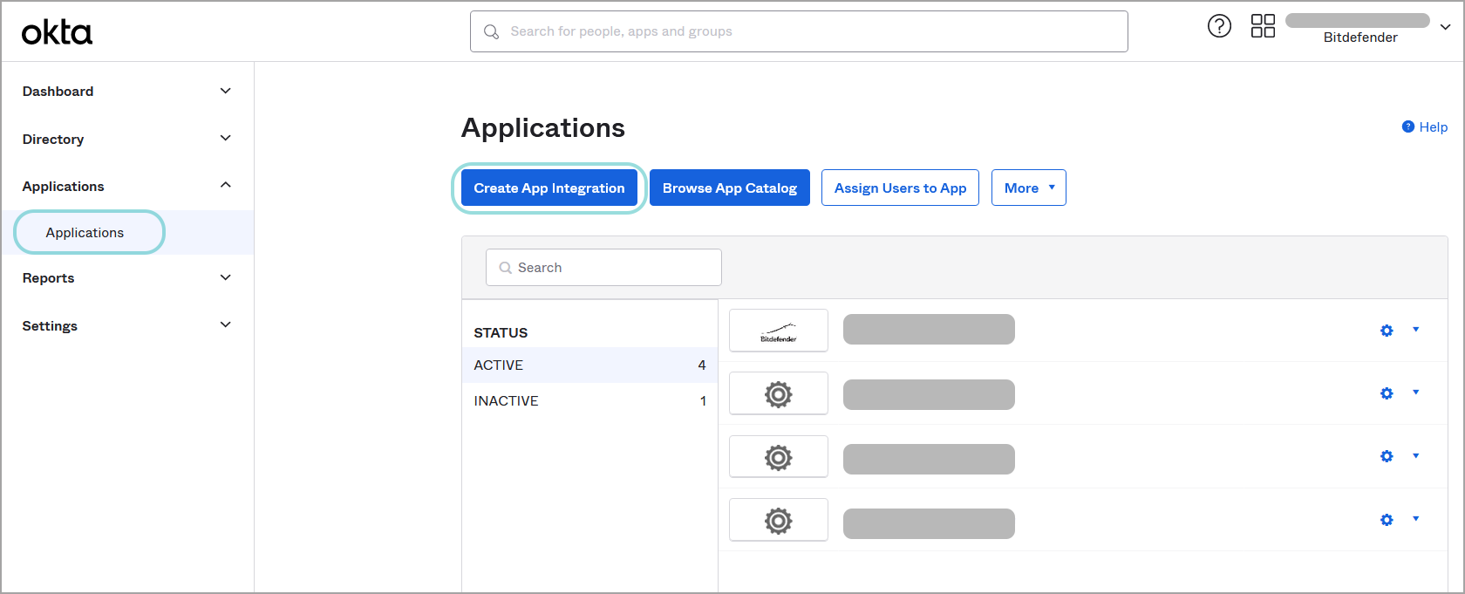Click the top search for people, apps and groups field

[x=798, y=31]
